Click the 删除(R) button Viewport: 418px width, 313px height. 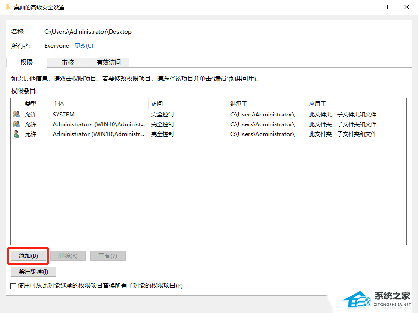[x=68, y=256]
